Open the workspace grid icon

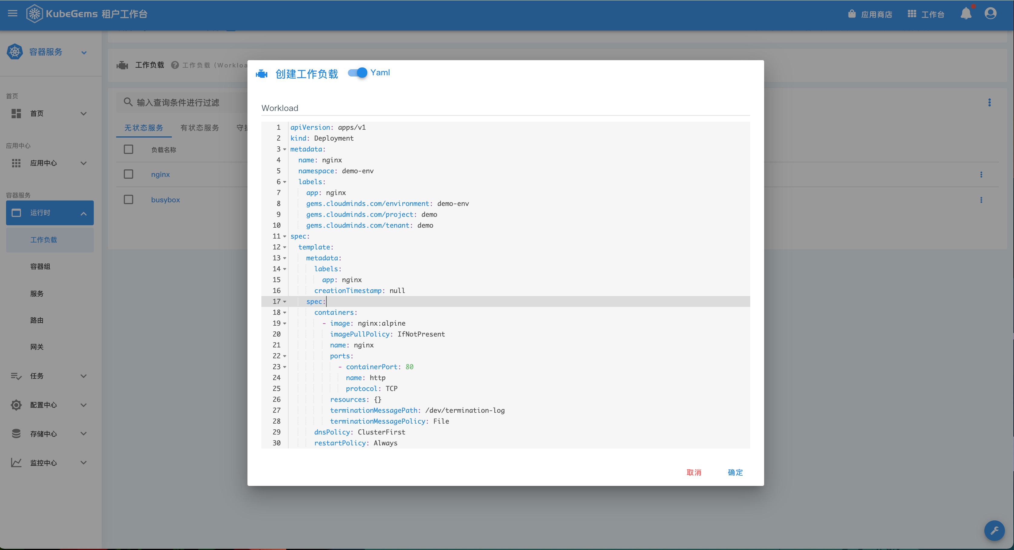pyautogui.click(x=912, y=14)
